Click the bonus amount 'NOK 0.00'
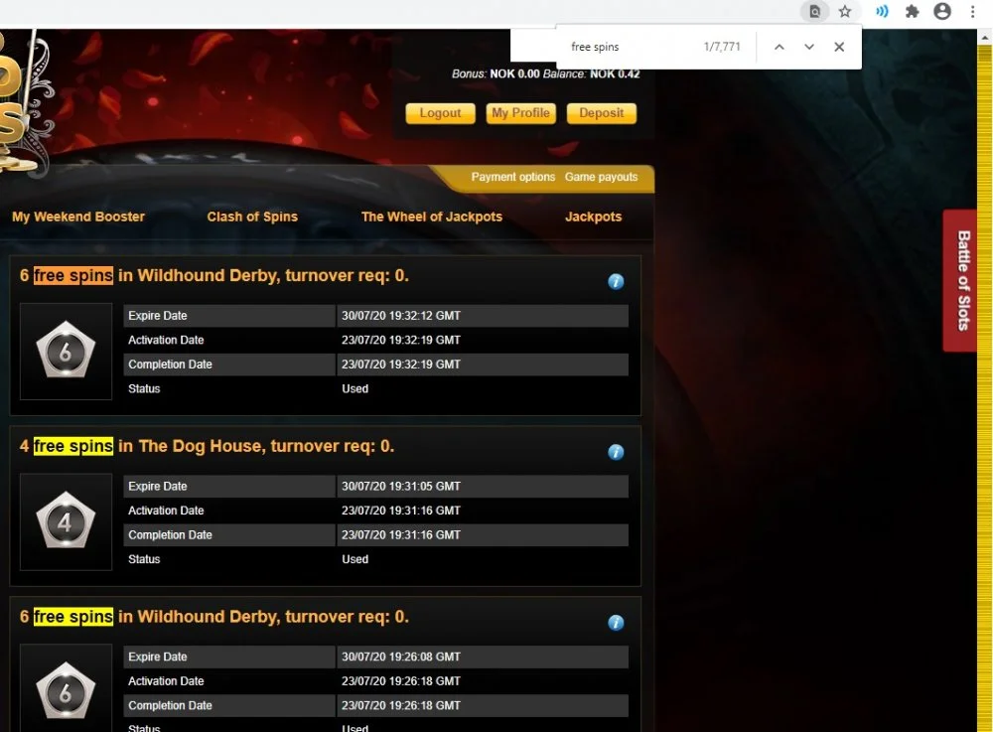Image resolution: width=993 pixels, height=732 pixels. point(514,74)
